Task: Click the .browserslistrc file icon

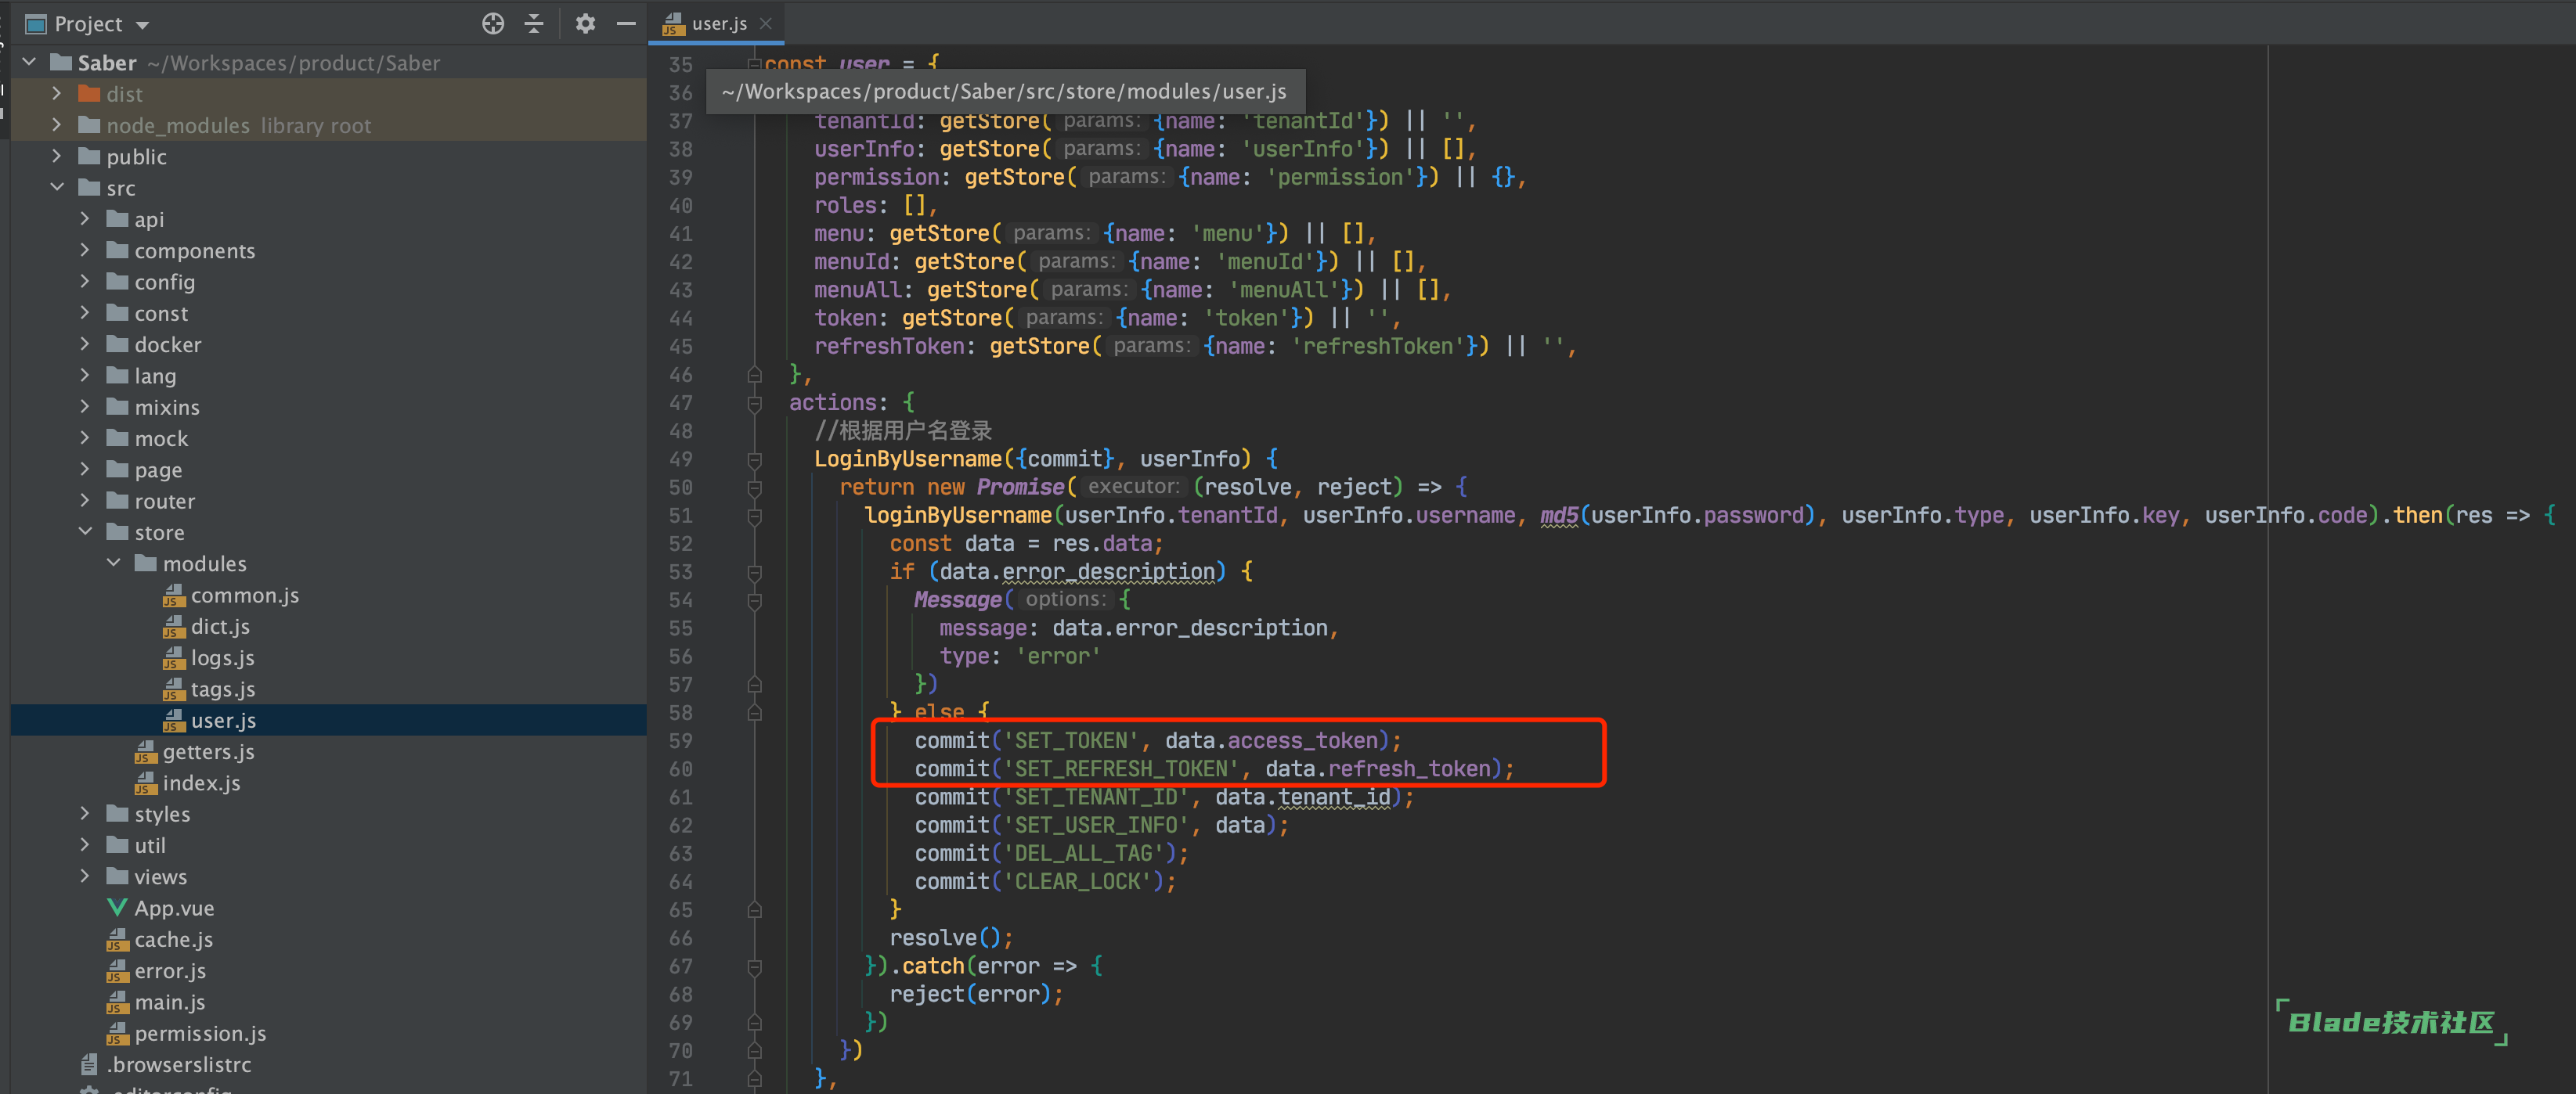Action: tap(89, 1065)
